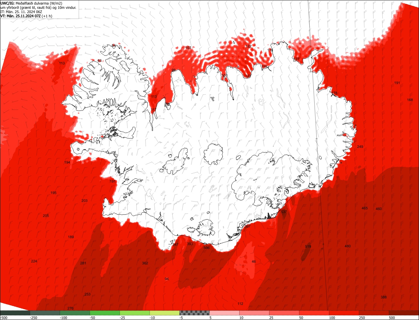Pick the light green -25 to -10 swatch
This screenshot has width=419, height=320.
click(x=135, y=313)
